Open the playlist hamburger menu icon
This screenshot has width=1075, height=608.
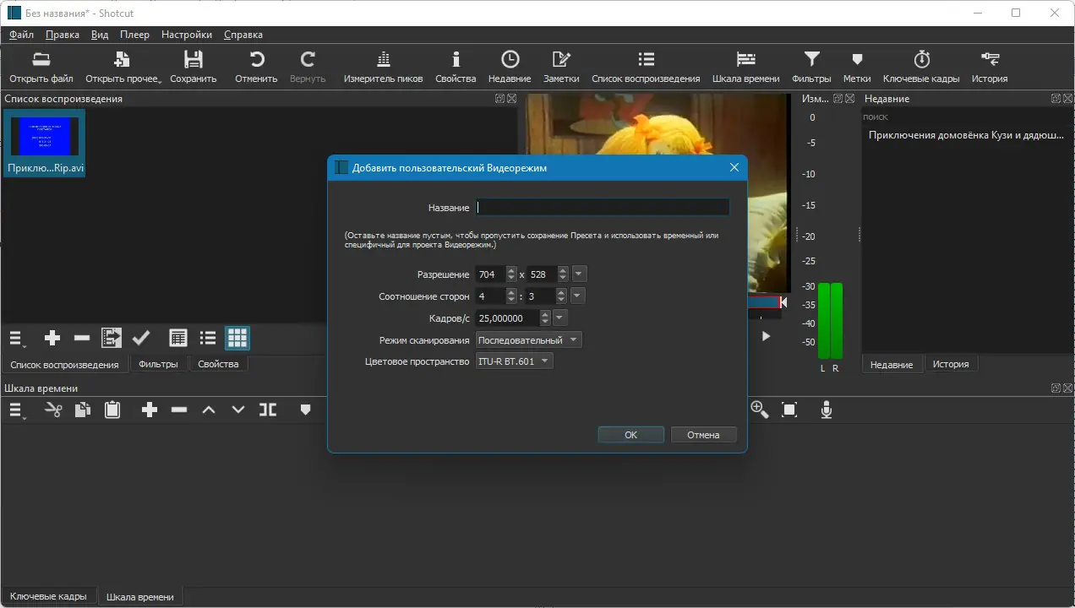(17, 339)
